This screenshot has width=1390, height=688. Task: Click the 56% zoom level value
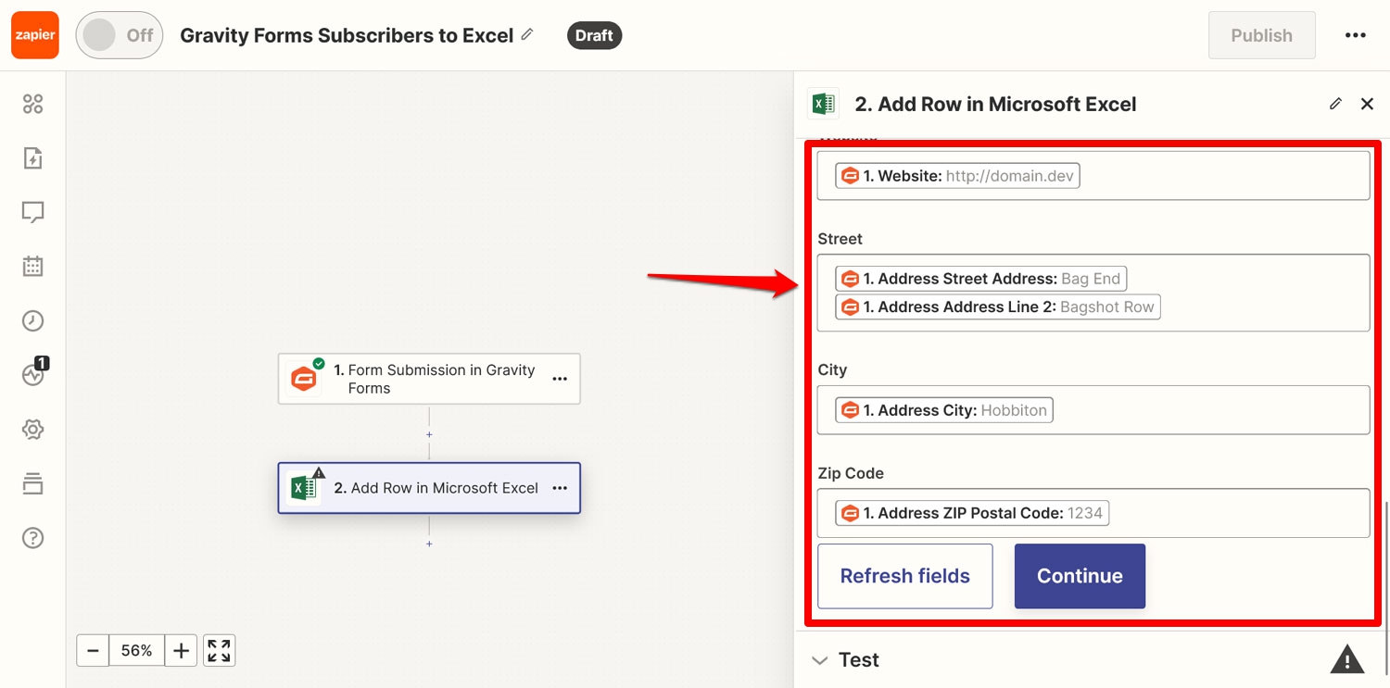pyautogui.click(x=136, y=651)
